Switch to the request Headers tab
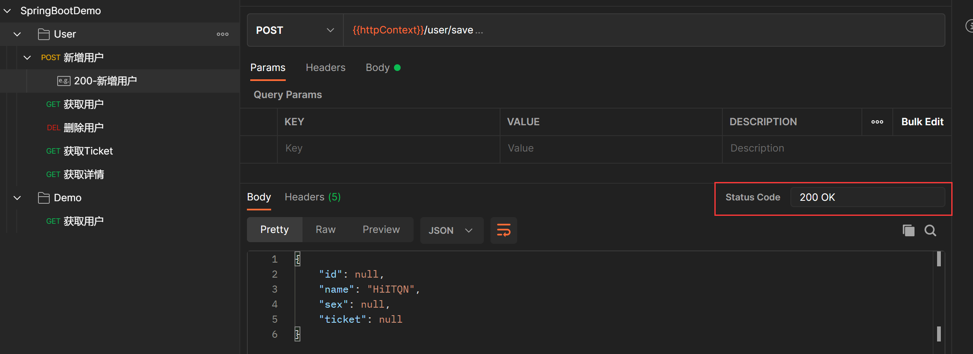 [325, 68]
